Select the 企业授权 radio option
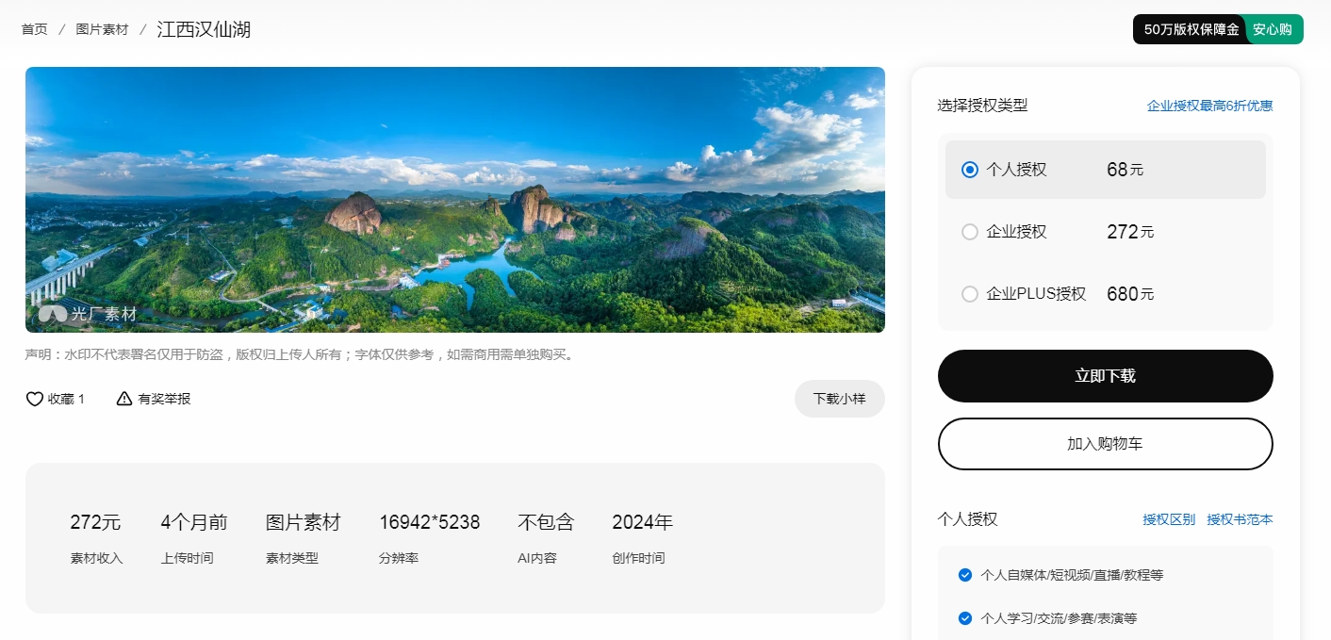1331x640 pixels. tap(969, 232)
